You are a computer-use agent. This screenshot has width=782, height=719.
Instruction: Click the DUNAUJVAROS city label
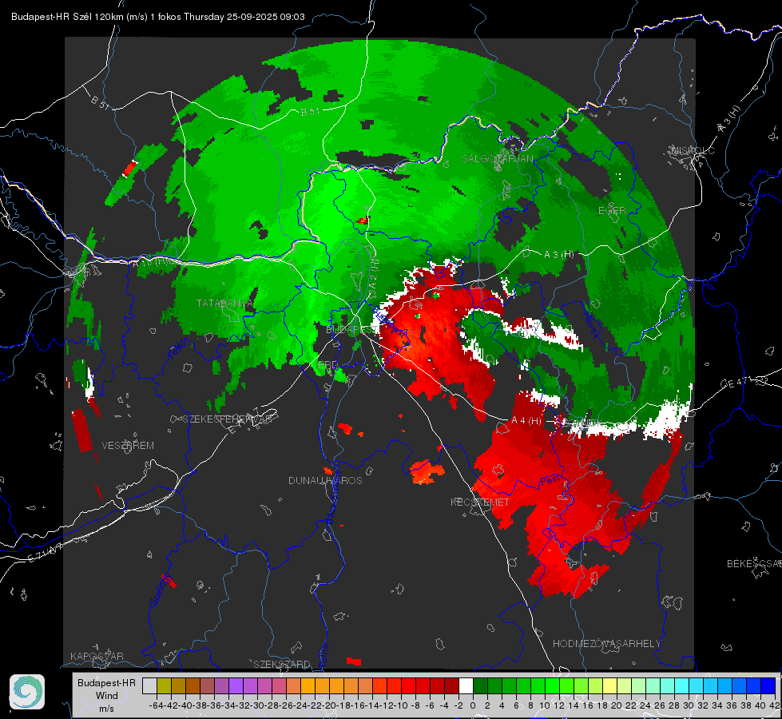[x=325, y=480]
